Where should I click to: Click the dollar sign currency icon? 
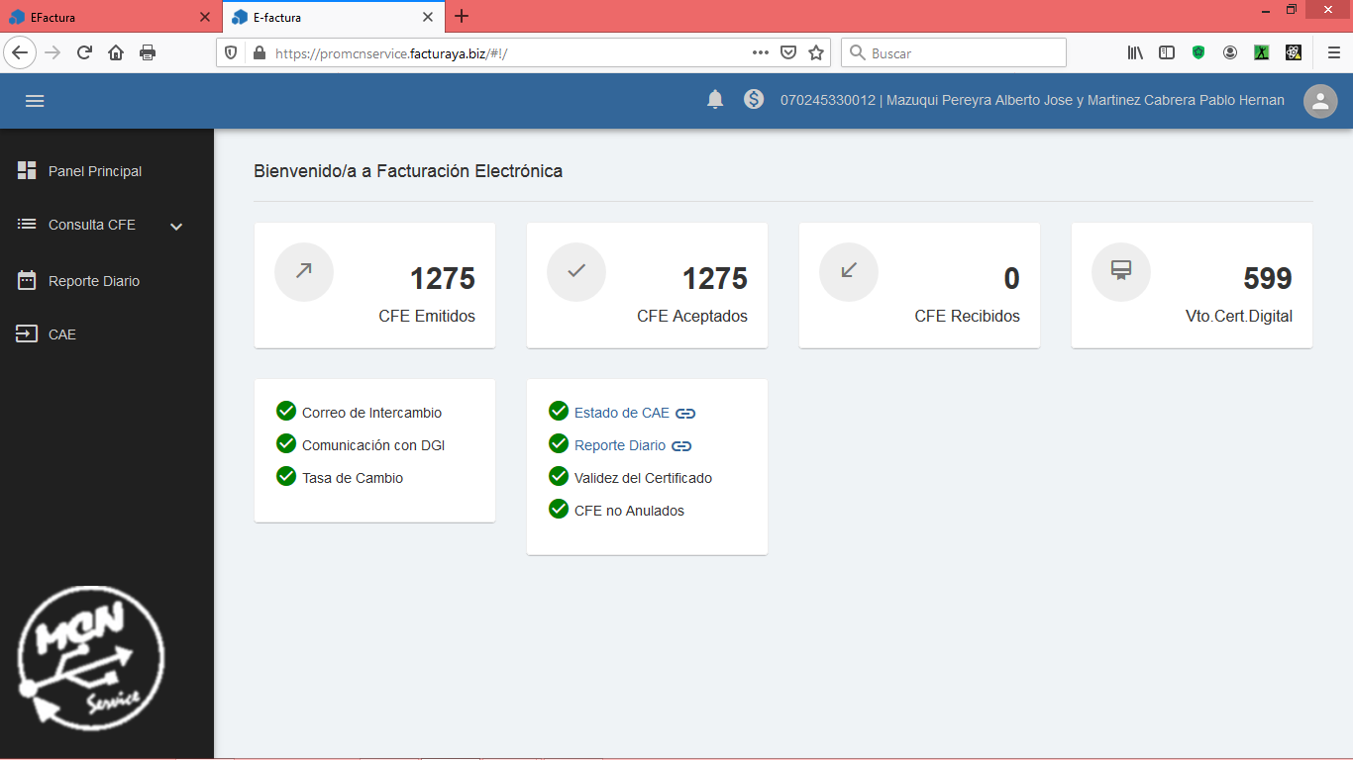tap(754, 100)
